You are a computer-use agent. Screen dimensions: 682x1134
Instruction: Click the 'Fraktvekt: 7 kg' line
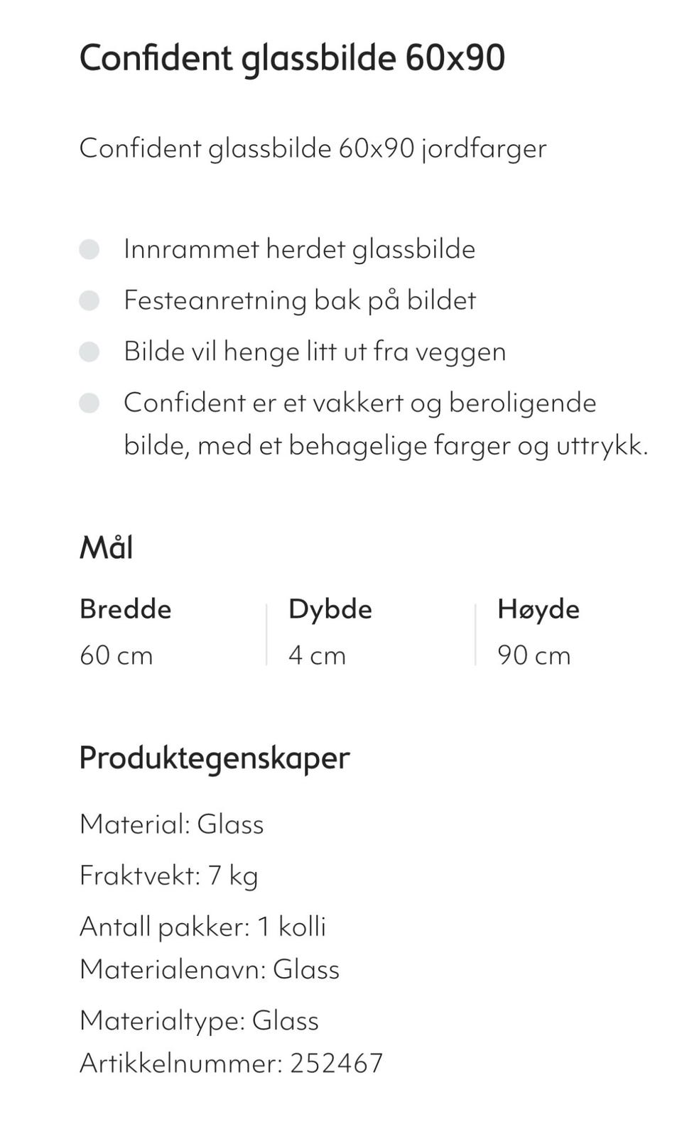pyautogui.click(x=168, y=876)
